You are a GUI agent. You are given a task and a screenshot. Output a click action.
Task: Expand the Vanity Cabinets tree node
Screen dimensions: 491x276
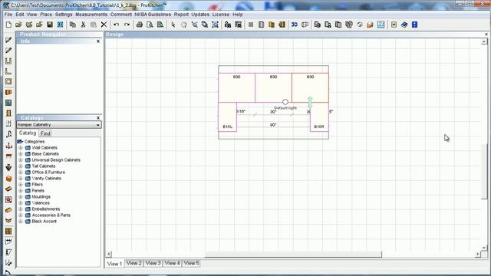pos(21,179)
